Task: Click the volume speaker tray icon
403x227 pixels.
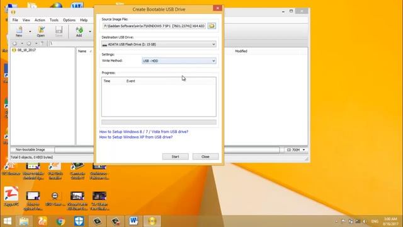Action: (x=365, y=221)
